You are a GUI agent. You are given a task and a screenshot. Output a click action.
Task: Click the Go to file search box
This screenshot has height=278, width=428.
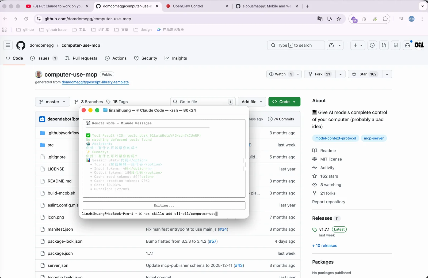(x=203, y=102)
